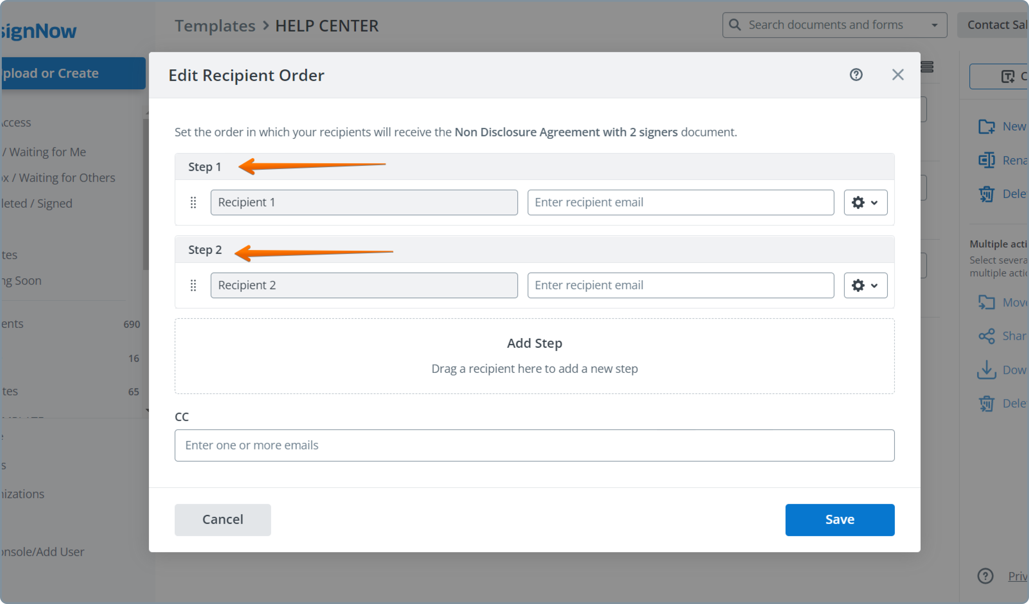Grab the drag handle for Recipient 1

pos(193,203)
